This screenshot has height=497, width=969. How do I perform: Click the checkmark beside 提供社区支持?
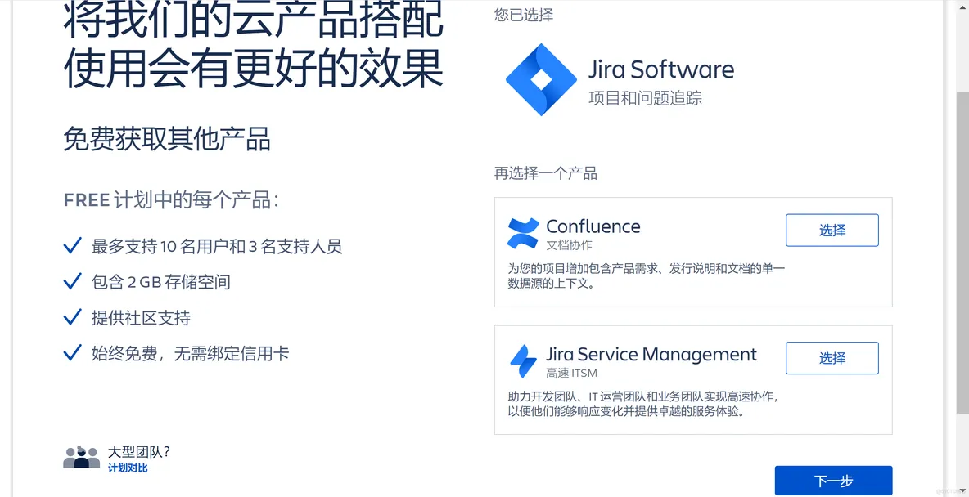click(x=72, y=318)
